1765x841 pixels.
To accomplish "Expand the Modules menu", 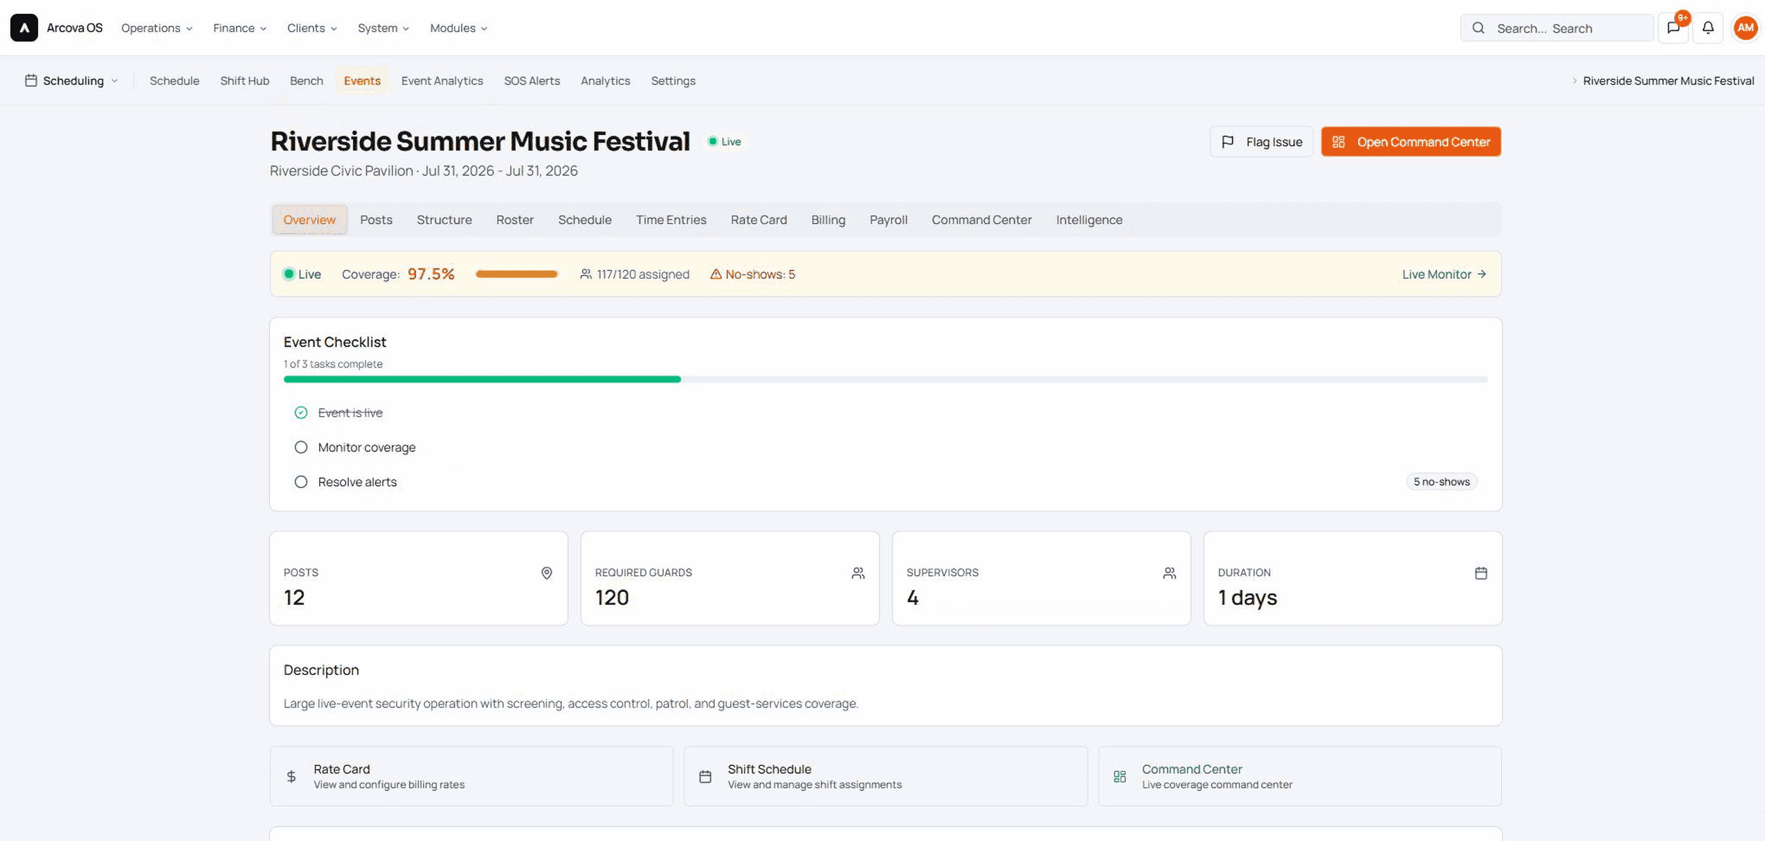I will tap(458, 28).
